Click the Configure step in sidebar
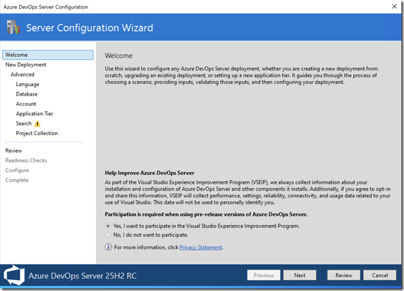Image resolution: width=404 pixels, height=291 pixels. (17, 170)
